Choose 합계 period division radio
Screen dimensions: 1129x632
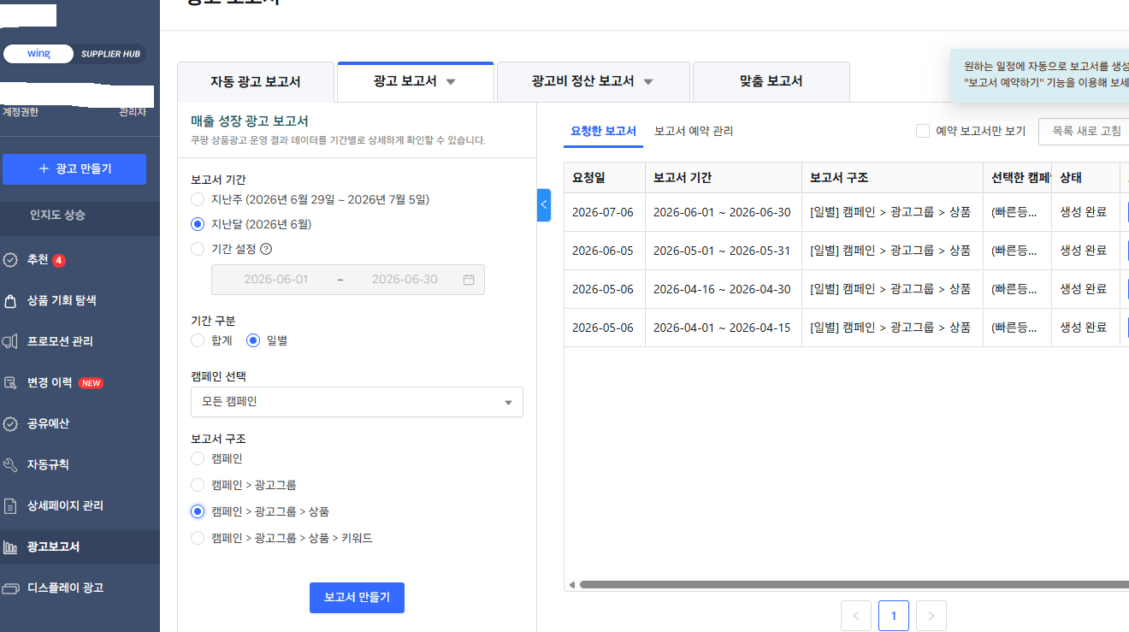tap(198, 340)
